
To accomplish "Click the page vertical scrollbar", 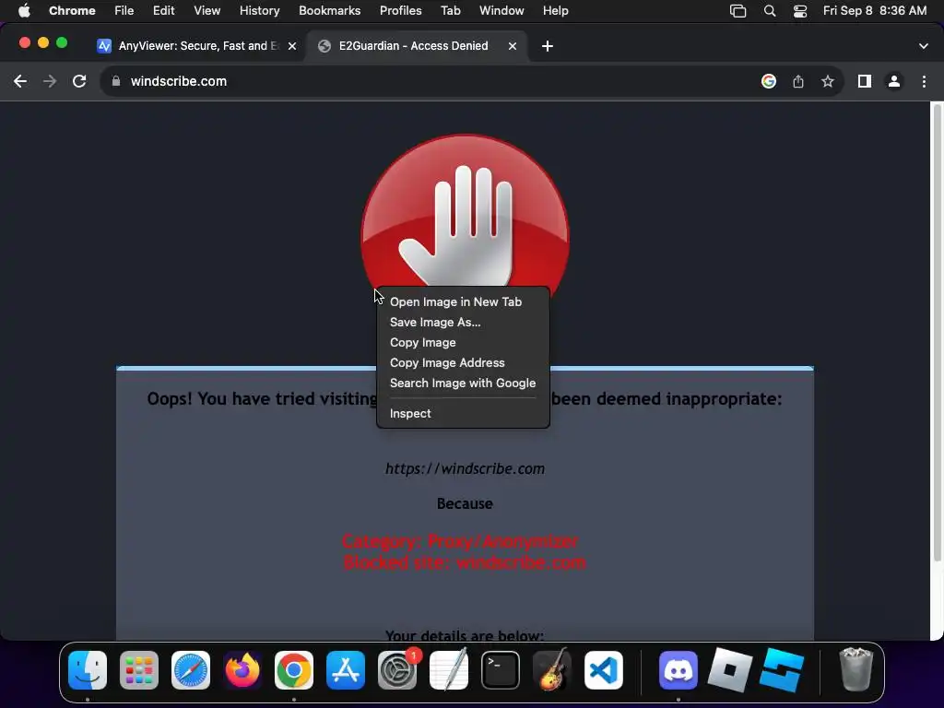I will click(937, 334).
